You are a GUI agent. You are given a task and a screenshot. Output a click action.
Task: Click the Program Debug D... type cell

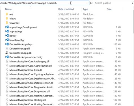click(93, 53)
